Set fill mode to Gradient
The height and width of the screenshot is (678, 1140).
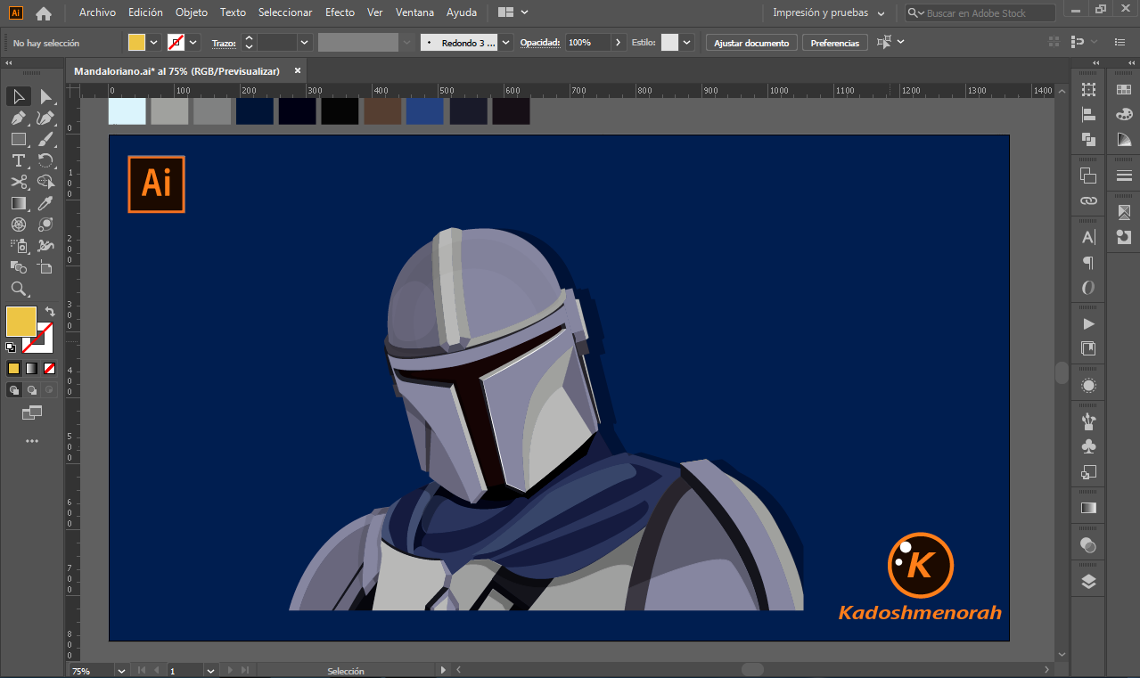coord(31,368)
